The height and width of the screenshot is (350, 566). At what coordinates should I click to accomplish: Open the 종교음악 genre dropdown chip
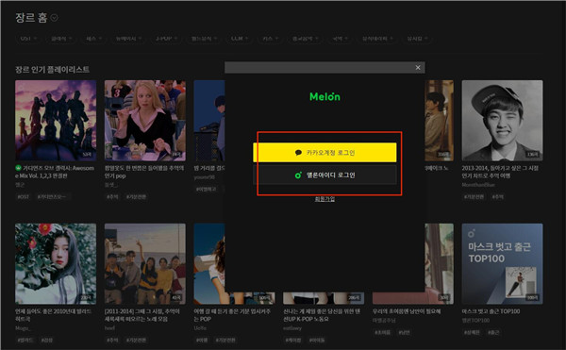(x=305, y=39)
